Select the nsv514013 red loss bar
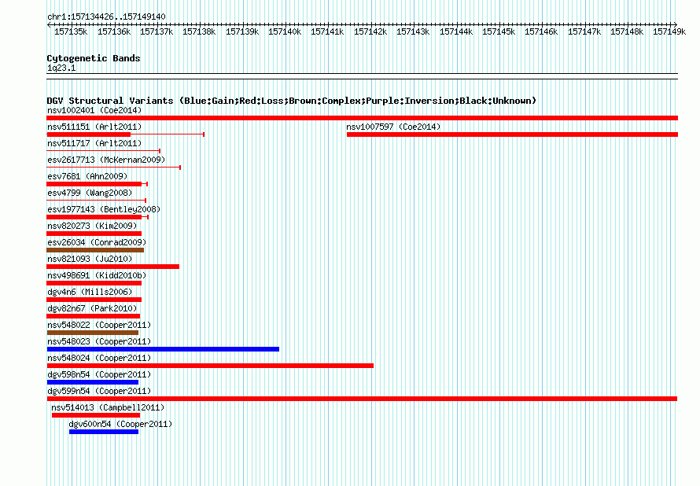 96,415
